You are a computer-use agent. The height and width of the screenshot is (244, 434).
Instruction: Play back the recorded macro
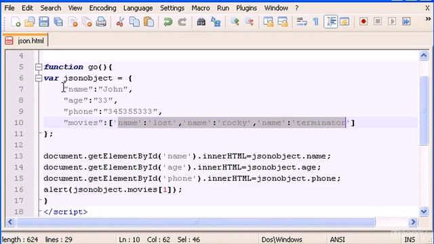point(392,22)
